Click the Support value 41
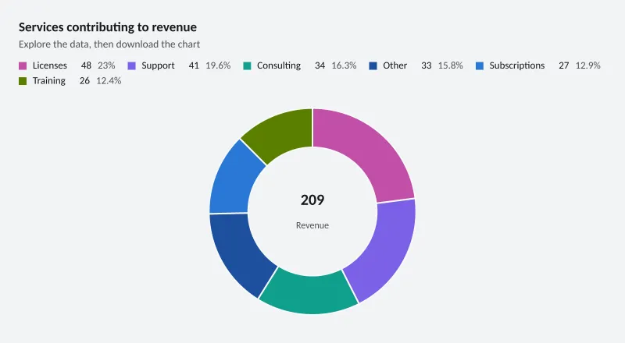The height and width of the screenshot is (343, 625). point(194,65)
